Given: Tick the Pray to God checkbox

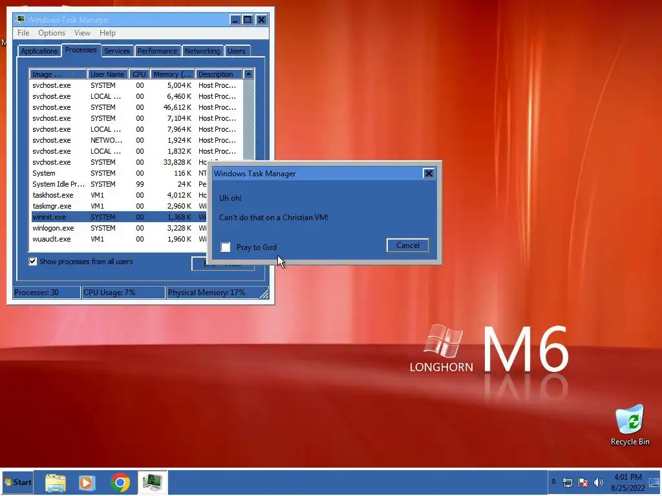Looking at the screenshot, I should click(226, 247).
